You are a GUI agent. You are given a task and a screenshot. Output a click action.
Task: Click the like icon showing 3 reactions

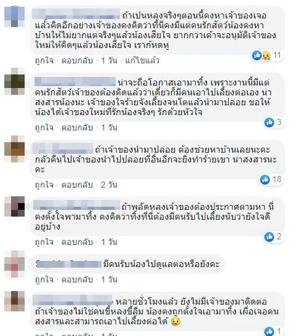tap(269, 122)
